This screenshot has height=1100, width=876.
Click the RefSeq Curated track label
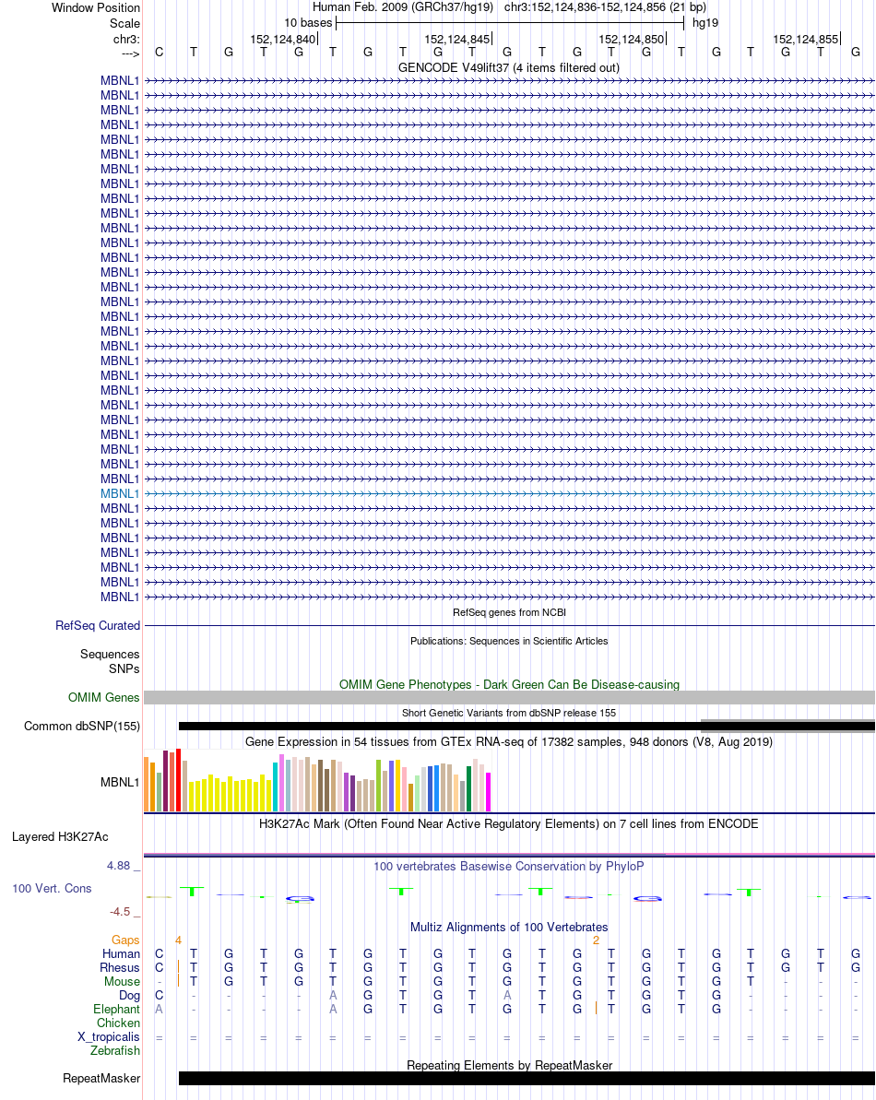pyautogui.click(x=98, y=626)
